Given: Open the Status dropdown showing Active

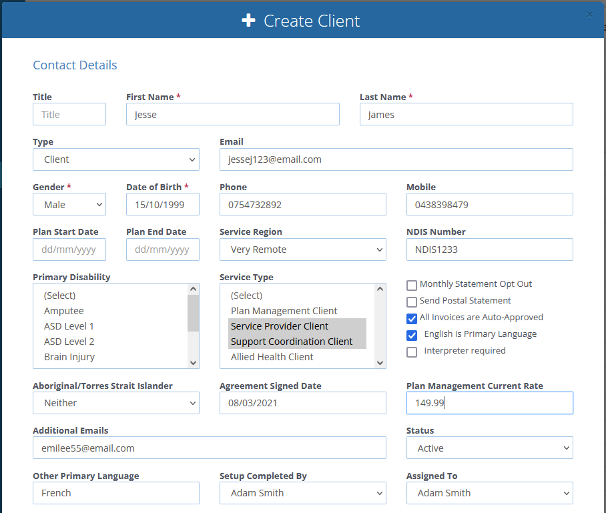Looking at the screenshot, I should tap(490, 448).
